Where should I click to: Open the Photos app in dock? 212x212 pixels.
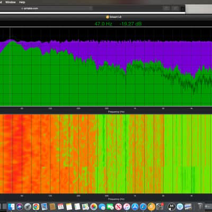pyautogui.click(x=94, y=206)
